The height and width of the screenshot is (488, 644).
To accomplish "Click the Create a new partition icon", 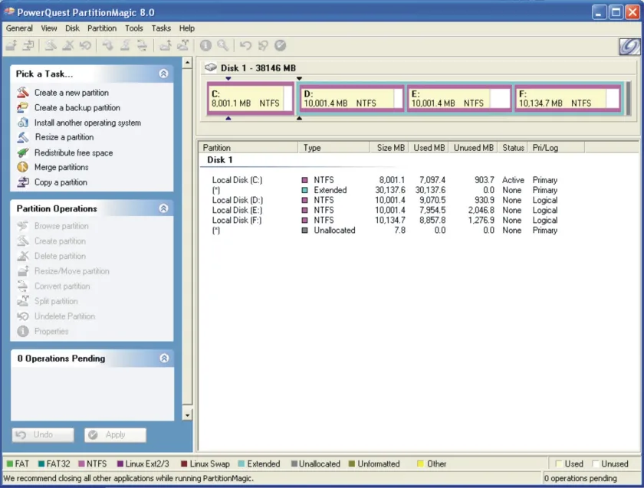I will 23,93.
